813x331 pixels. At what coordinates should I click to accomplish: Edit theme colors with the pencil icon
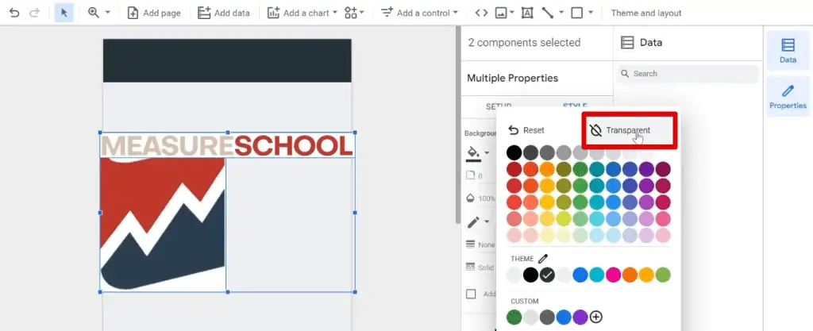click(x=542, y=259)
